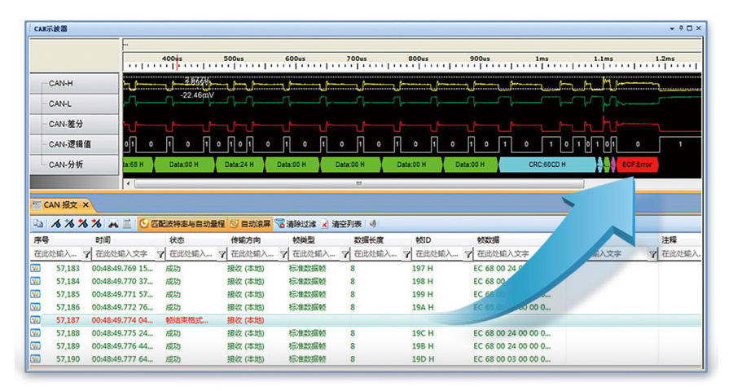Click the pin icon on oscilloscope title bar
The width and height of the screenshot is (733, 391).
[x=679, y=29]
